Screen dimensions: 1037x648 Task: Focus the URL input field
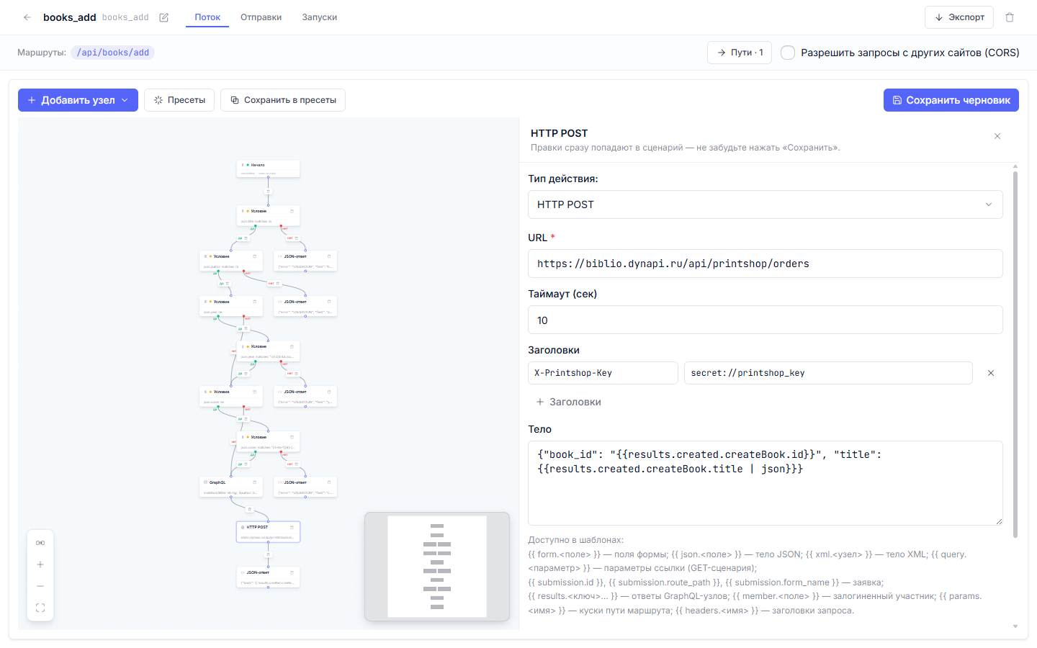[765, 264]
